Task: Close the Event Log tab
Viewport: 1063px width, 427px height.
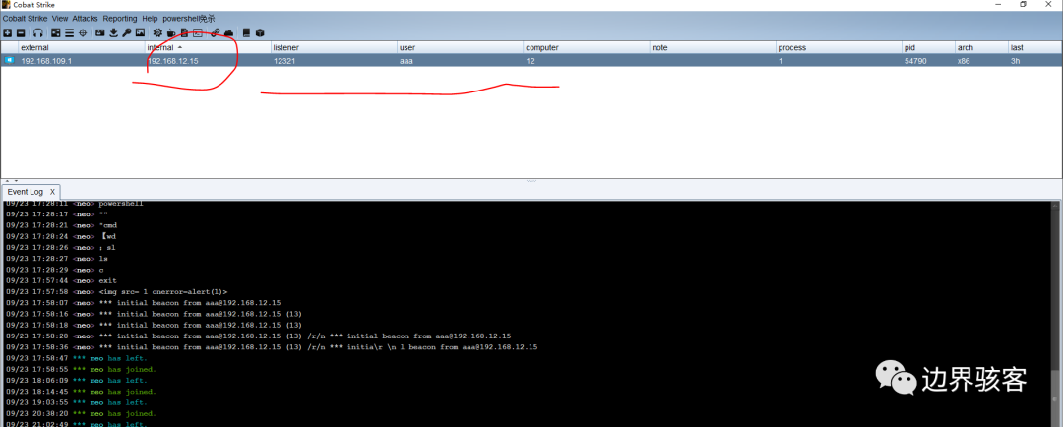Action: tap(53, 192)
